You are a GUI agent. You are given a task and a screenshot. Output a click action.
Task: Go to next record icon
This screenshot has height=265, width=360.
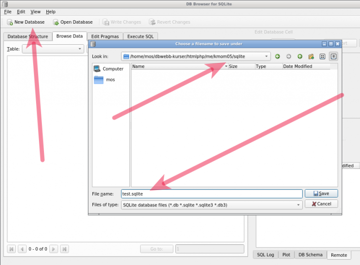click(x=53, y=249)
